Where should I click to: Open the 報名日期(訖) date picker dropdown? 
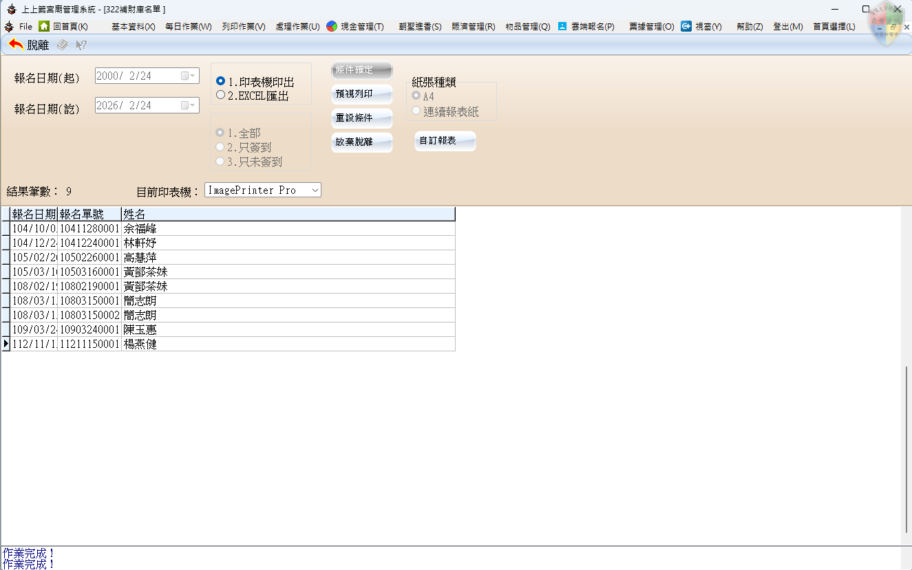189,105
